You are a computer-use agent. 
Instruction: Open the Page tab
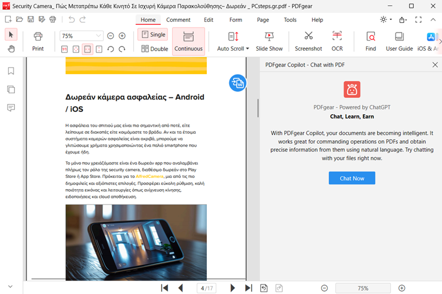tap(263, 19)
